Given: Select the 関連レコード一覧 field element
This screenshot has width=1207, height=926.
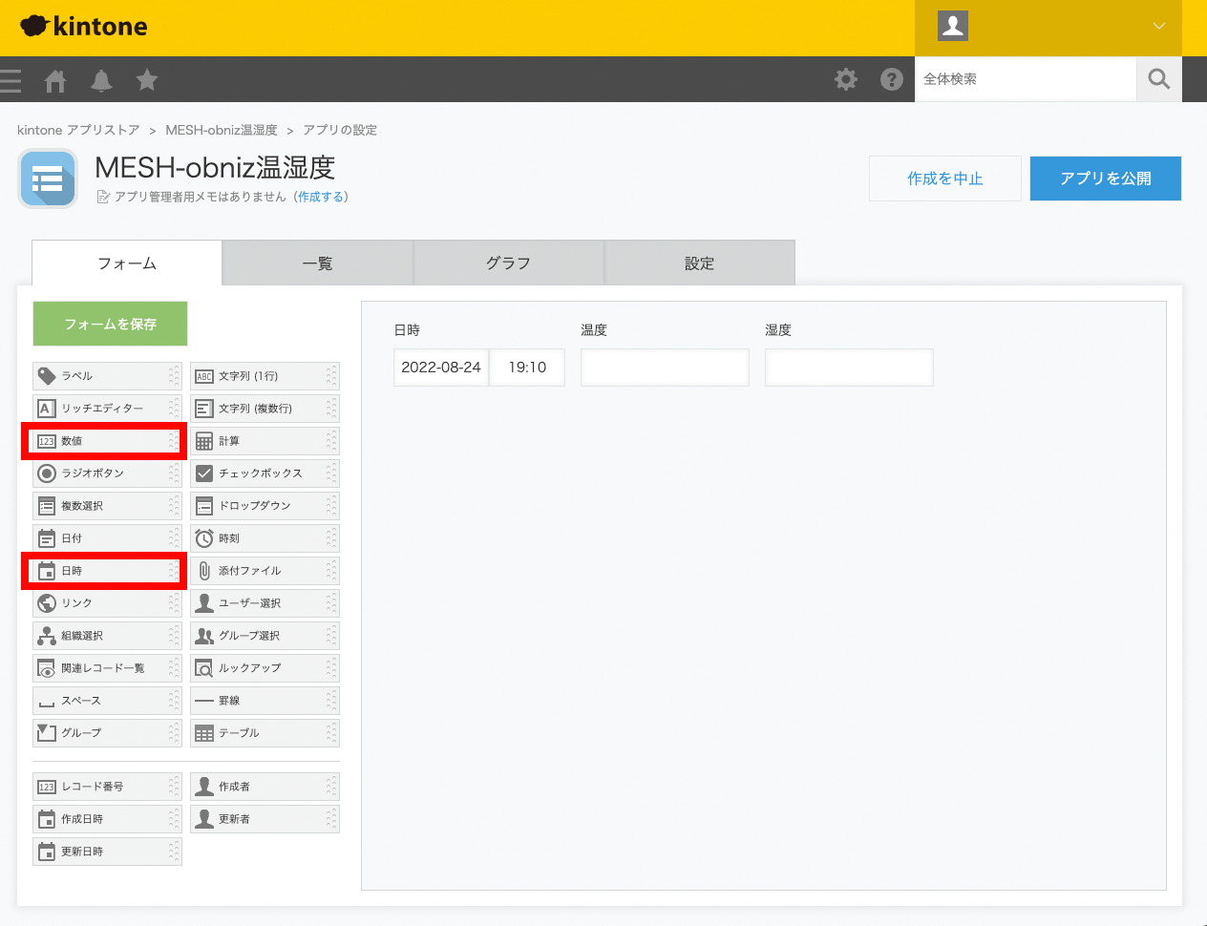Looking at the screenshot, I should pyautogui.click(x=107, y=668).
